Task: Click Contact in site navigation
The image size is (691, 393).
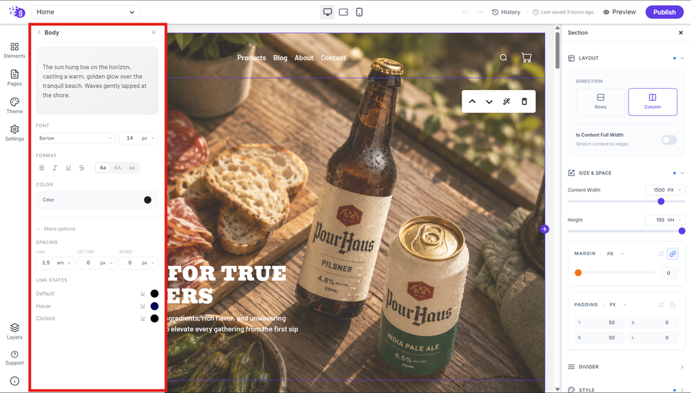Action: point(333,58)
